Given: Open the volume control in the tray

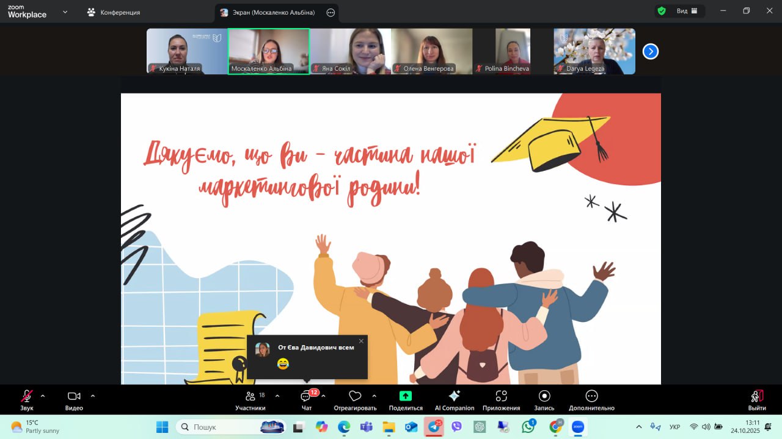Looking at the screenshot, I should coord(706,427).
